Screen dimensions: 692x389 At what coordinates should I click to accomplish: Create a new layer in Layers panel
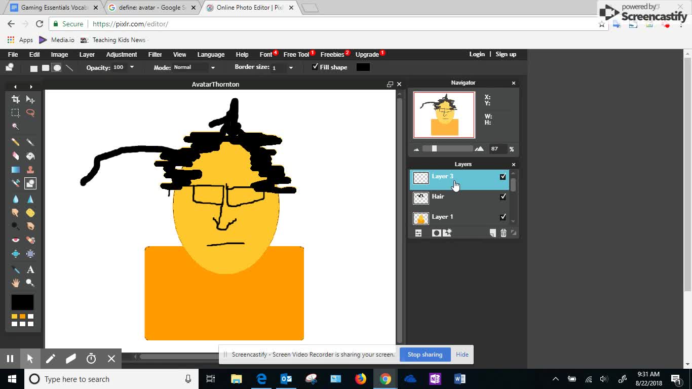[492, 233]
